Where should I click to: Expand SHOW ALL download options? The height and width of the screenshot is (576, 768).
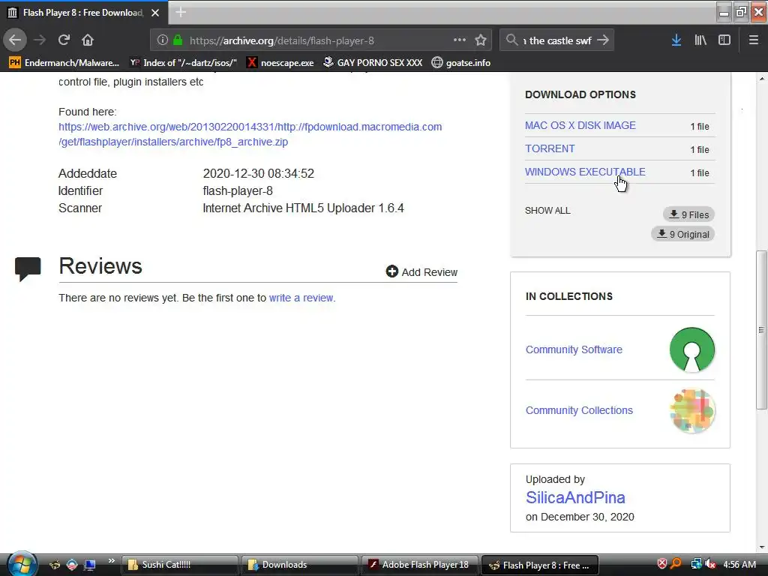pyautogui.click(x=547, y=211)
